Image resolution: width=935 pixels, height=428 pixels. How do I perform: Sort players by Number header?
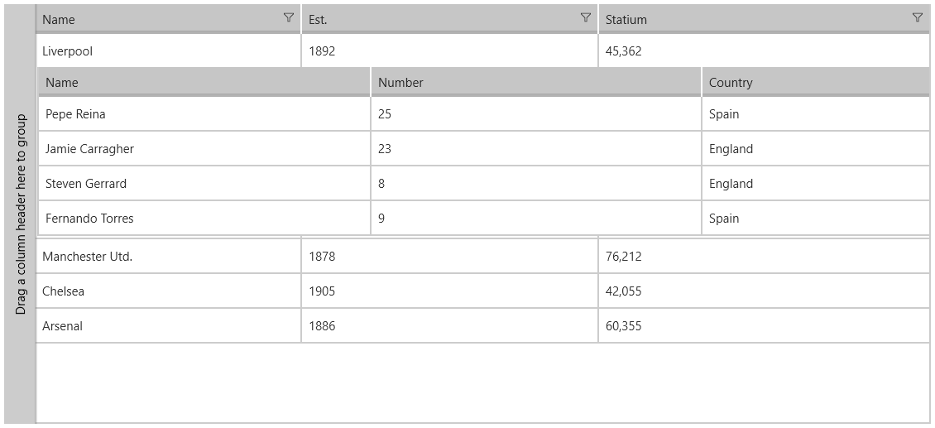[x=536, y=82]
